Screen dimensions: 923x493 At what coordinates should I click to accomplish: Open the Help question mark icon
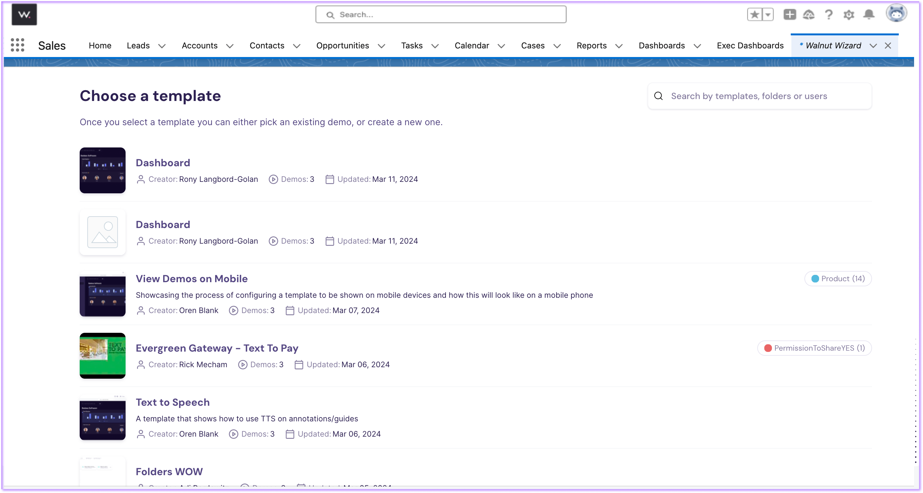[x=828, y=15]
